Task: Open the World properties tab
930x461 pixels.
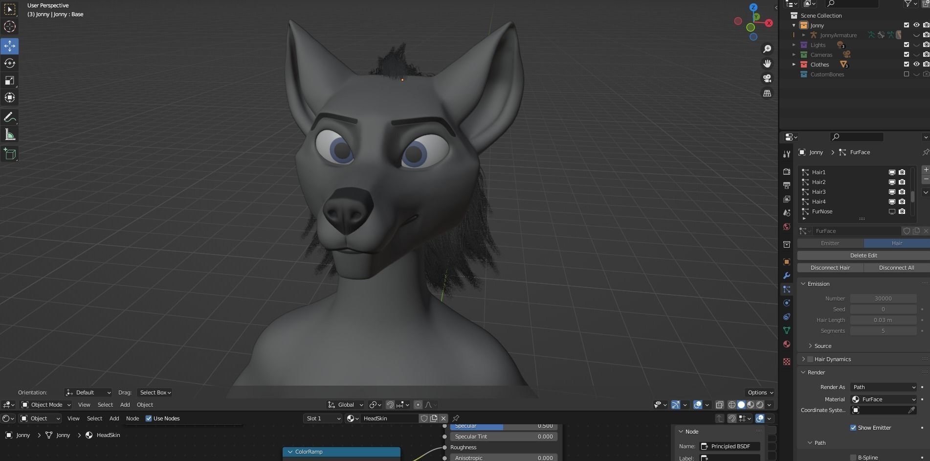Action: tap(787, 227)
